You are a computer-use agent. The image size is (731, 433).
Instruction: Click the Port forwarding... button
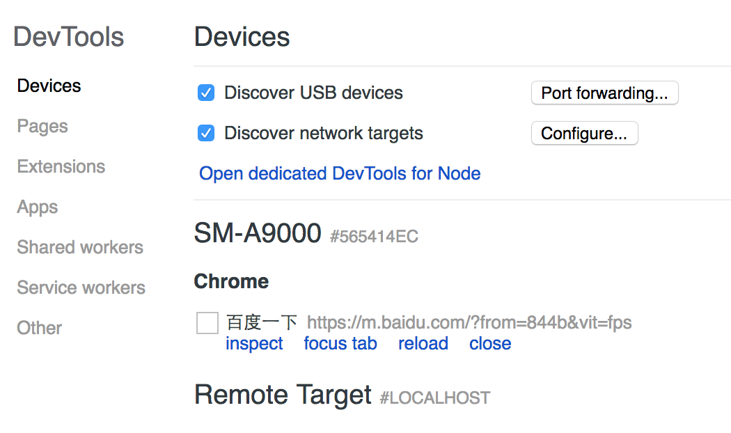604,93
